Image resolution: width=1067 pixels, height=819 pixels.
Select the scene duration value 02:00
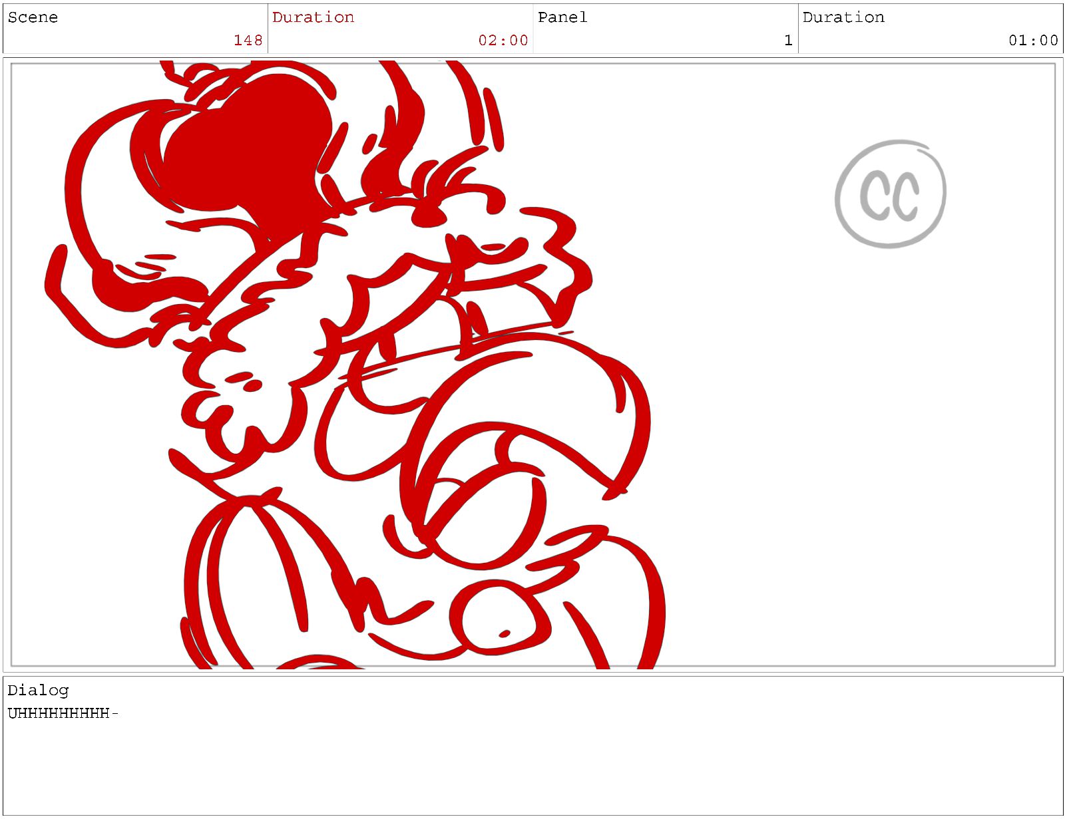coord(503,41)
